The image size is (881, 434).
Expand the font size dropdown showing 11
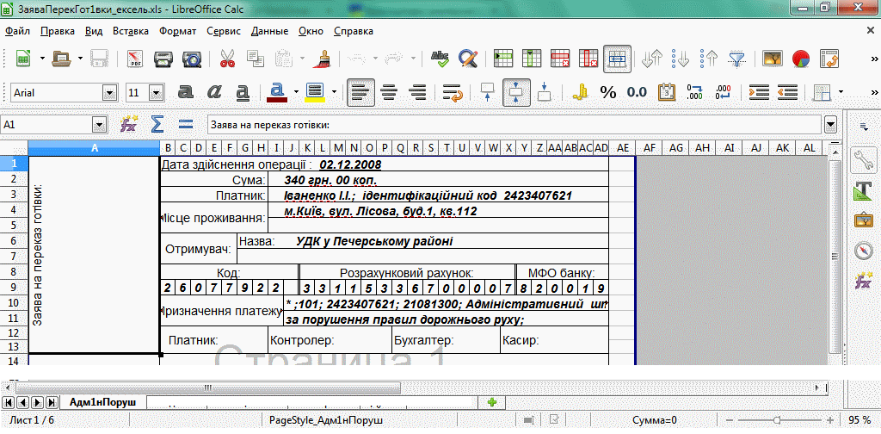pyautogui.click(x=159, y=92)
